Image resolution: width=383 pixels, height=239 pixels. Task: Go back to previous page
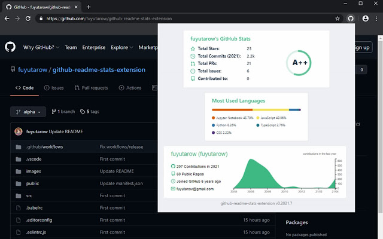(7, 19)
